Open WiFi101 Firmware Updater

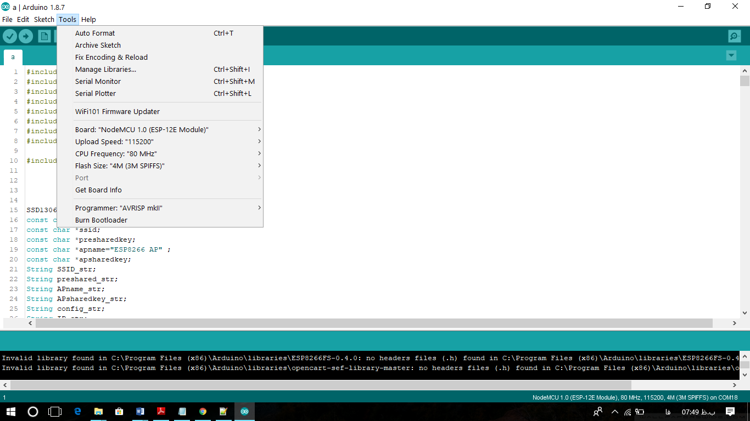pyautogui.click(x=160, y=111)
